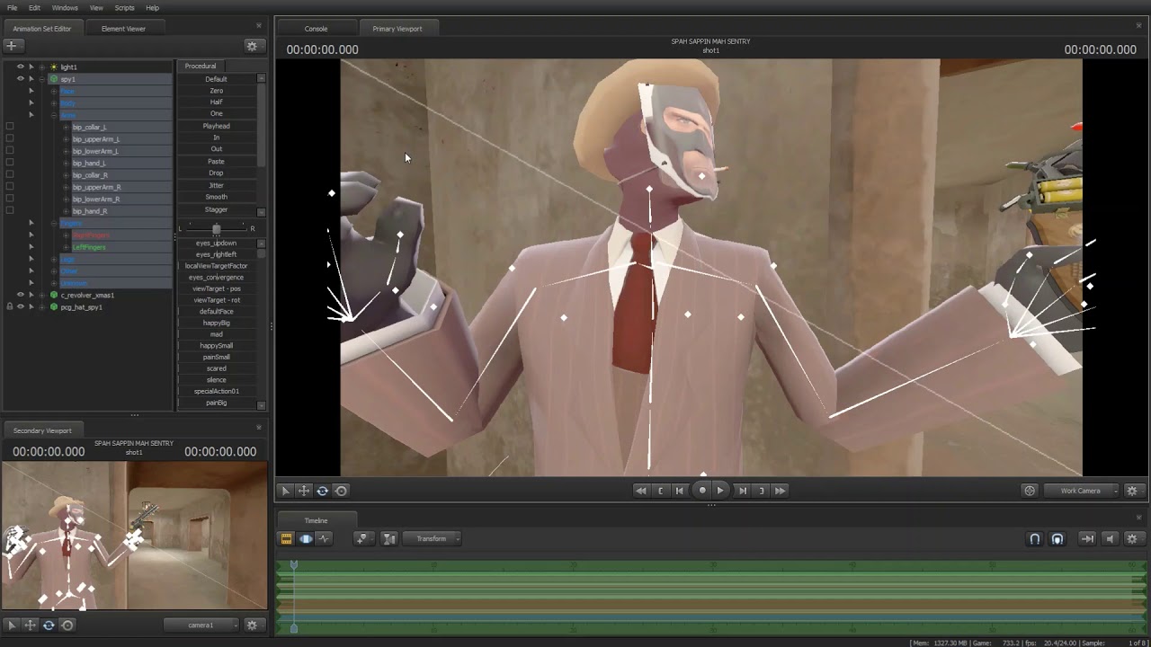Open the Scripts menu
Viewport: 1151px width, 647px height.
(124, 8)
